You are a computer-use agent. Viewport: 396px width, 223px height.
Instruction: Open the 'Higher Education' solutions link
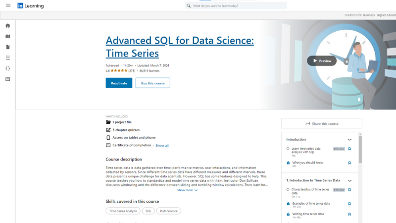[x=387, y=15]
